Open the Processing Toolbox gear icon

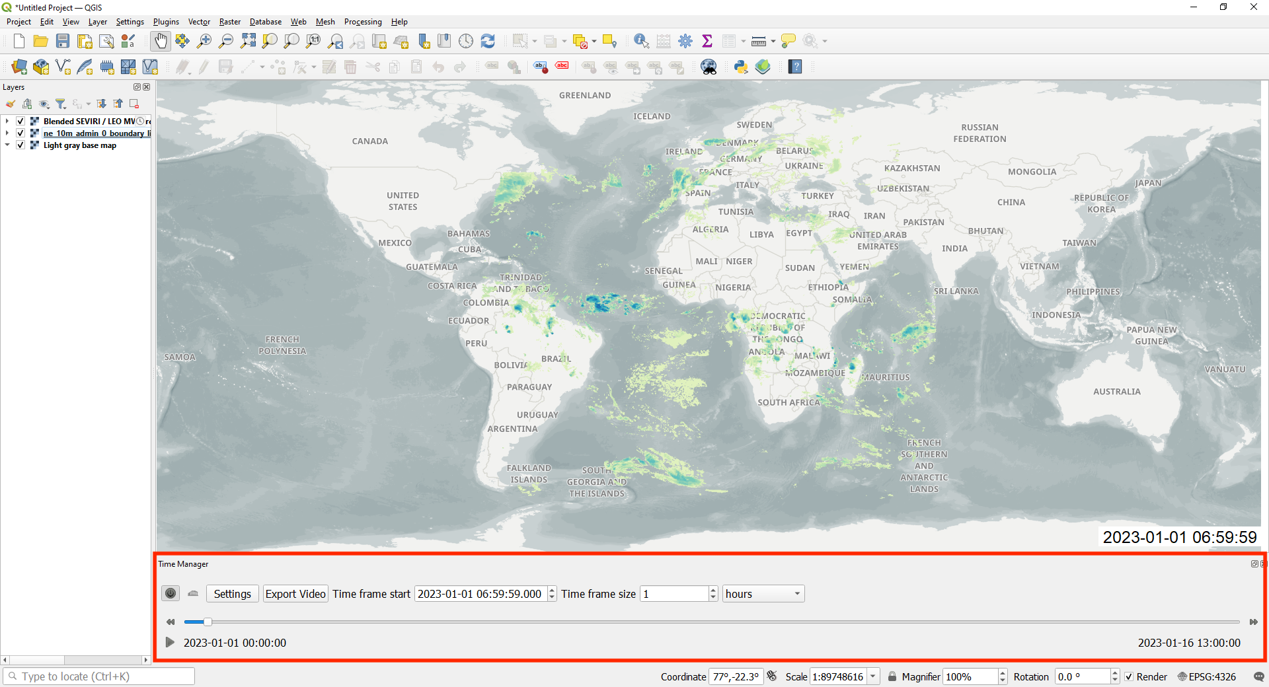[x=685, y=40]
